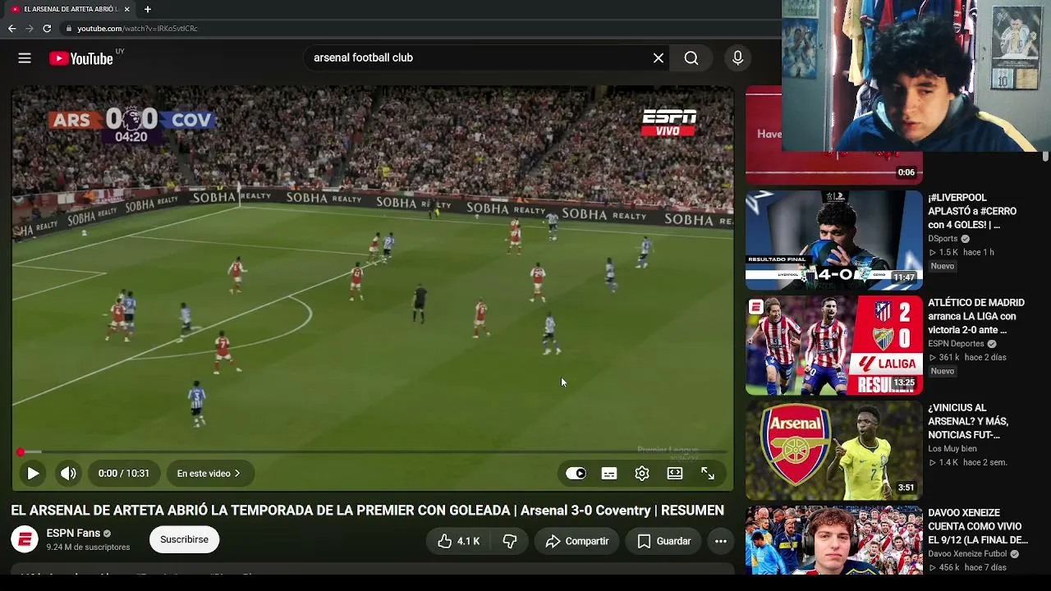Select the 'EL ARSENAL DE ARTETA' browser tab
The image size is (1051, 591).
pyautogui.click(x=70, y=9)
